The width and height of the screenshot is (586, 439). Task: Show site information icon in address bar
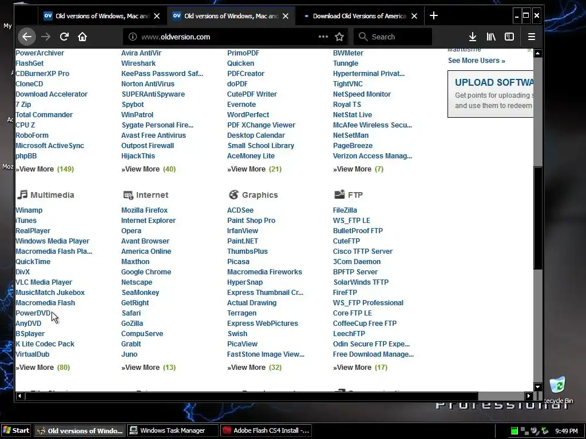[133, 37]
